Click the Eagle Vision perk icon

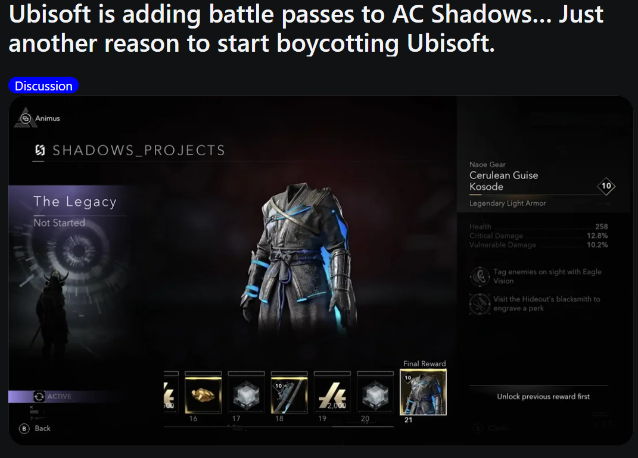click(x=480, y=277)
